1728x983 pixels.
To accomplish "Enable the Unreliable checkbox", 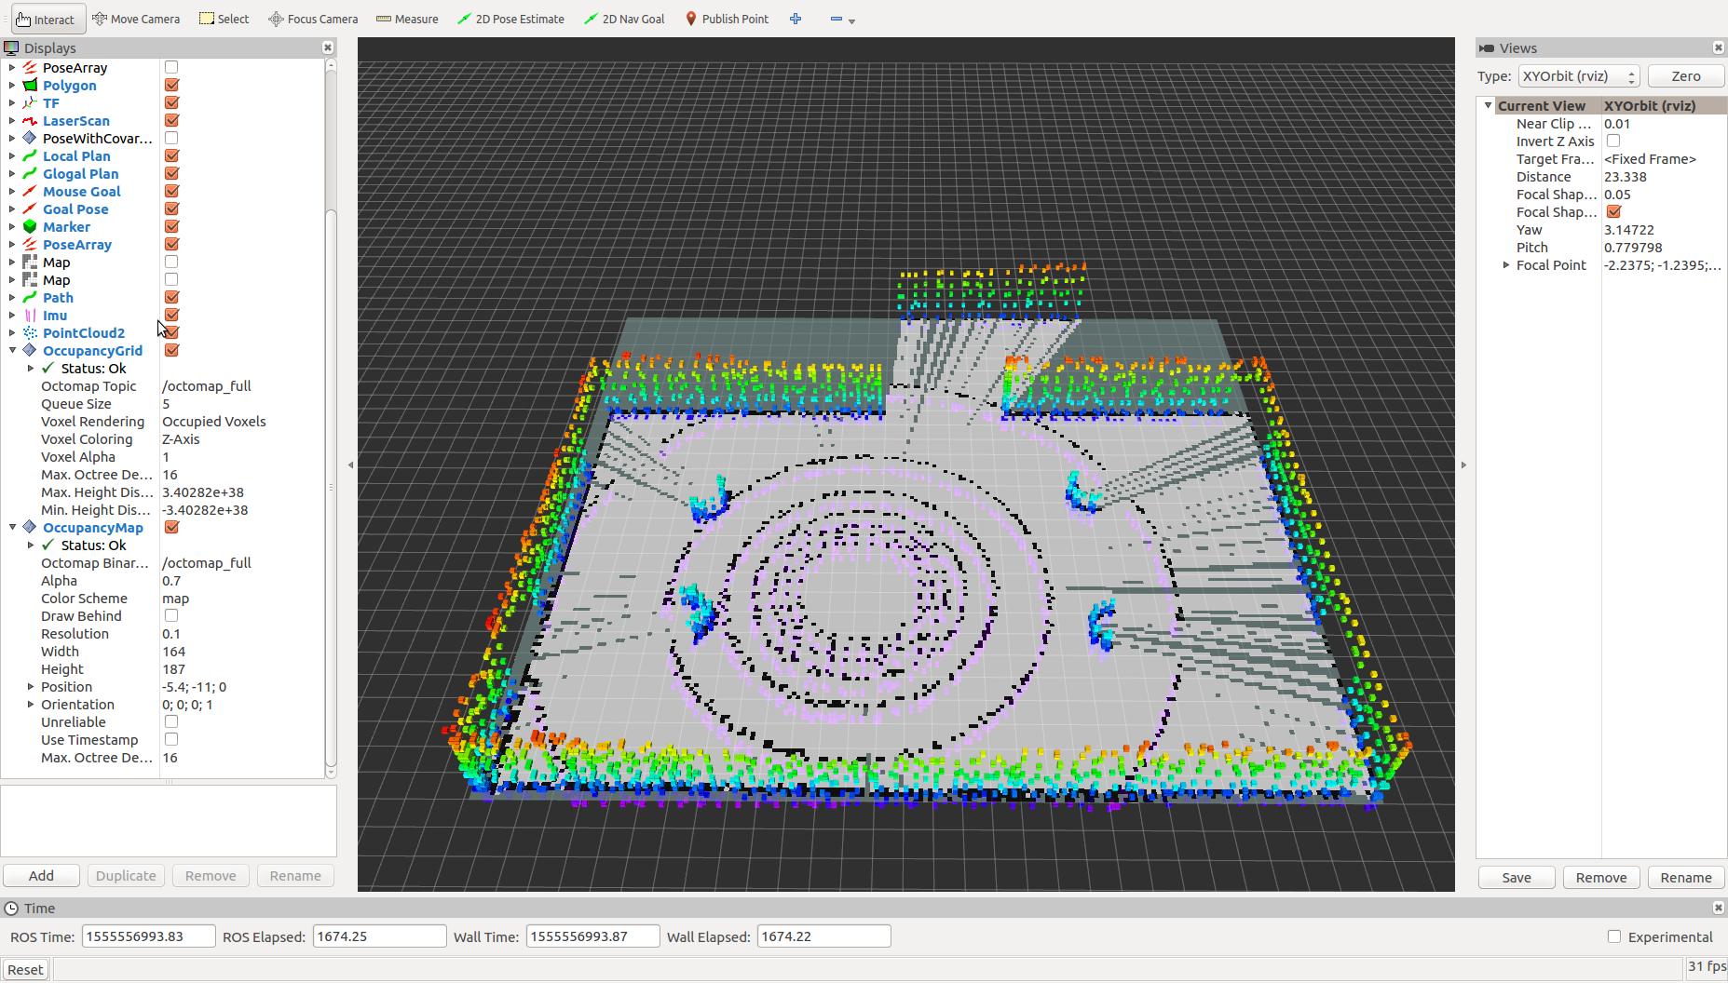I will tap(171, 721).
